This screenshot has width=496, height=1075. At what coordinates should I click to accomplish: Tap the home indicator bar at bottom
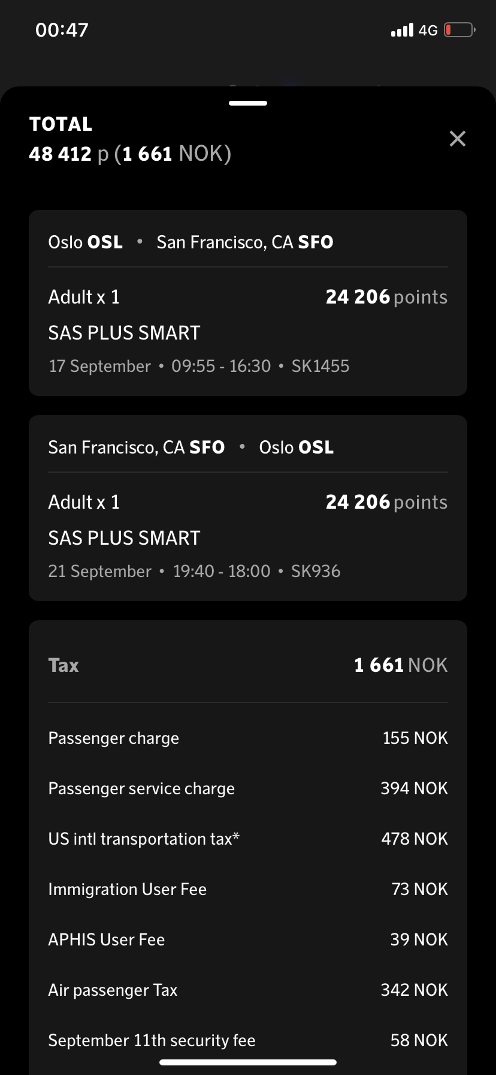pyautogui.click(x=248, y=1062)
